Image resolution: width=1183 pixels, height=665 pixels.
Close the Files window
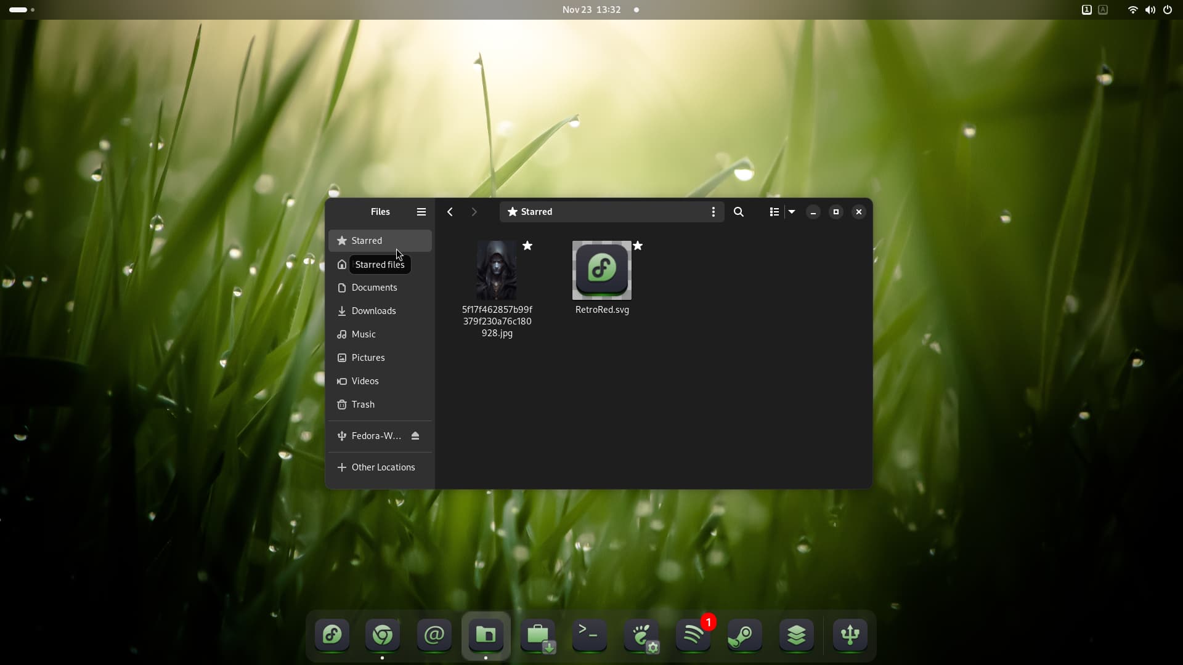click(x=859, y=212)
